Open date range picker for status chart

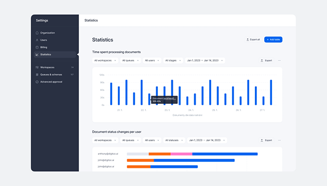tap(207, 141)
